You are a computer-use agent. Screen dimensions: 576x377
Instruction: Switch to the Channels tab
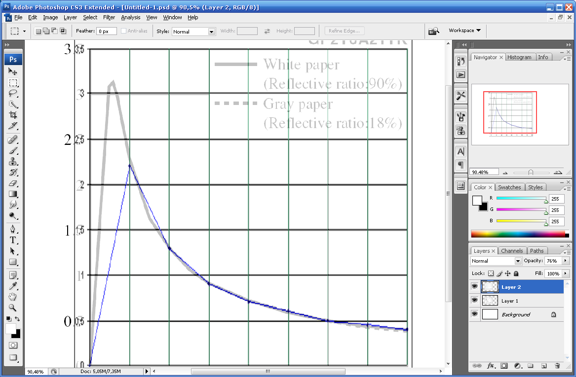512,251
